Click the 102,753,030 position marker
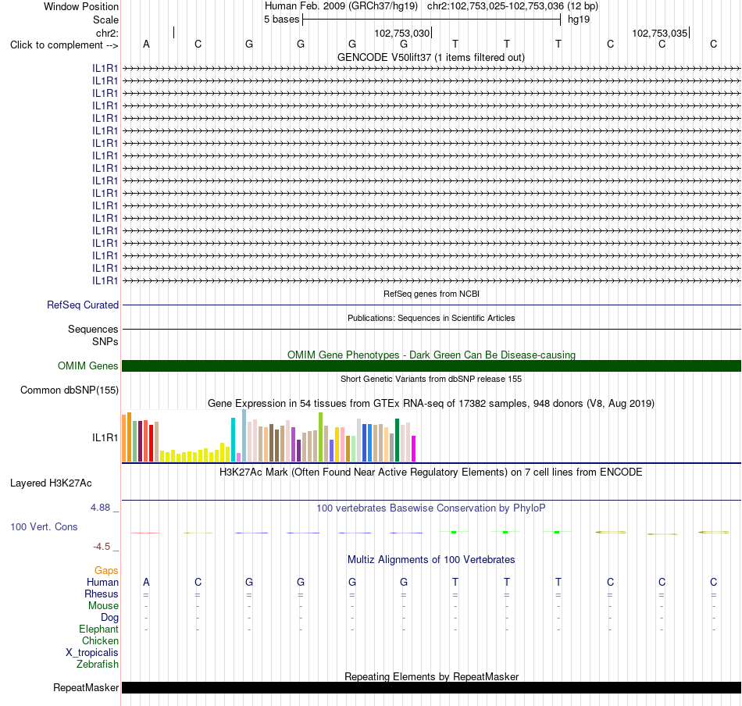This screenshot has width=742, height=706. point(401,33)
